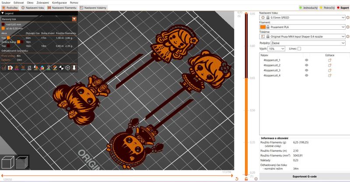Toggle Seams visibility in legend toolbar
This screenshot has height=182, width=350.
pos(29,68)
